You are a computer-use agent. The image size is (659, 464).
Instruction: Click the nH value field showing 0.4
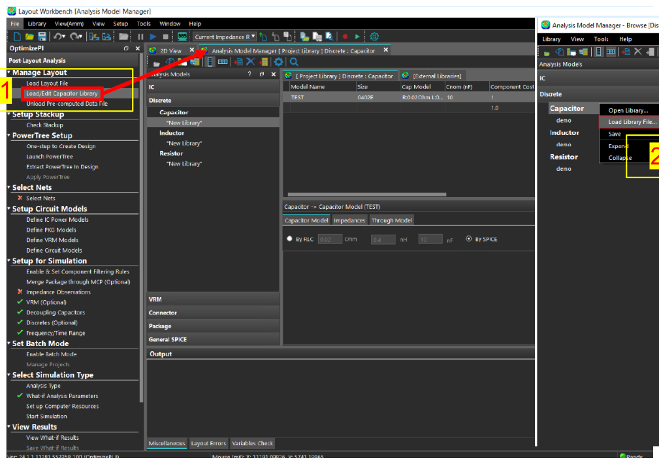pos(383,240)
